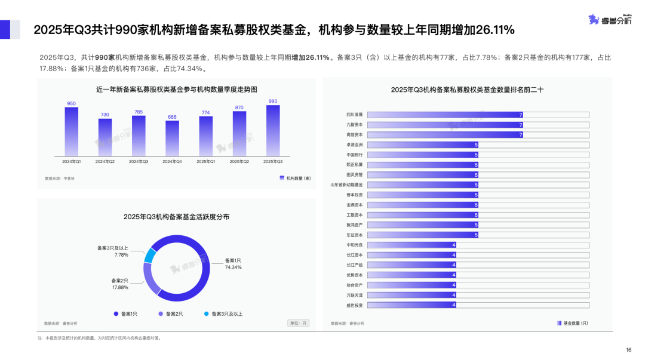Viewport: 645px width, 363px height.
Task: Click the 基金数量 (只) legend square
Action: pos(559,323)
